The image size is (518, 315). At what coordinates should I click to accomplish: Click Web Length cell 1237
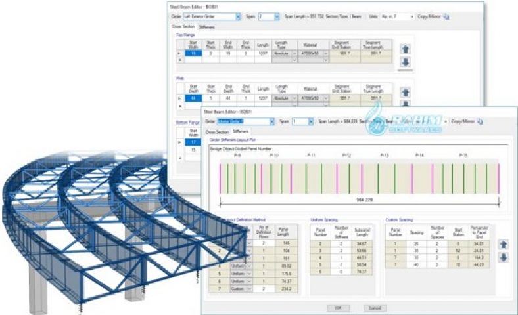[263, 98]
